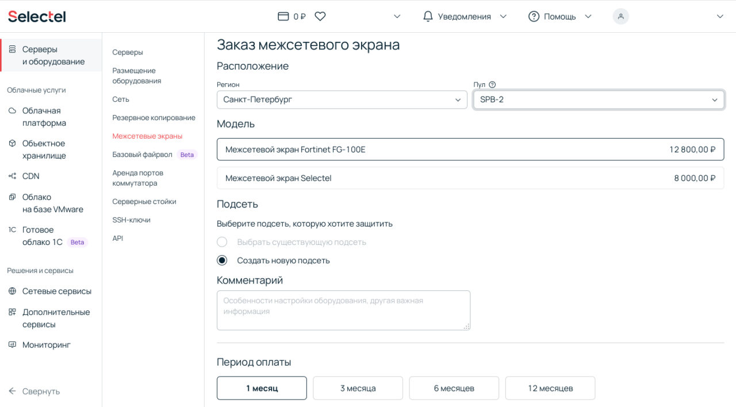Click the heart favorites icon

(x=320, y=17)
